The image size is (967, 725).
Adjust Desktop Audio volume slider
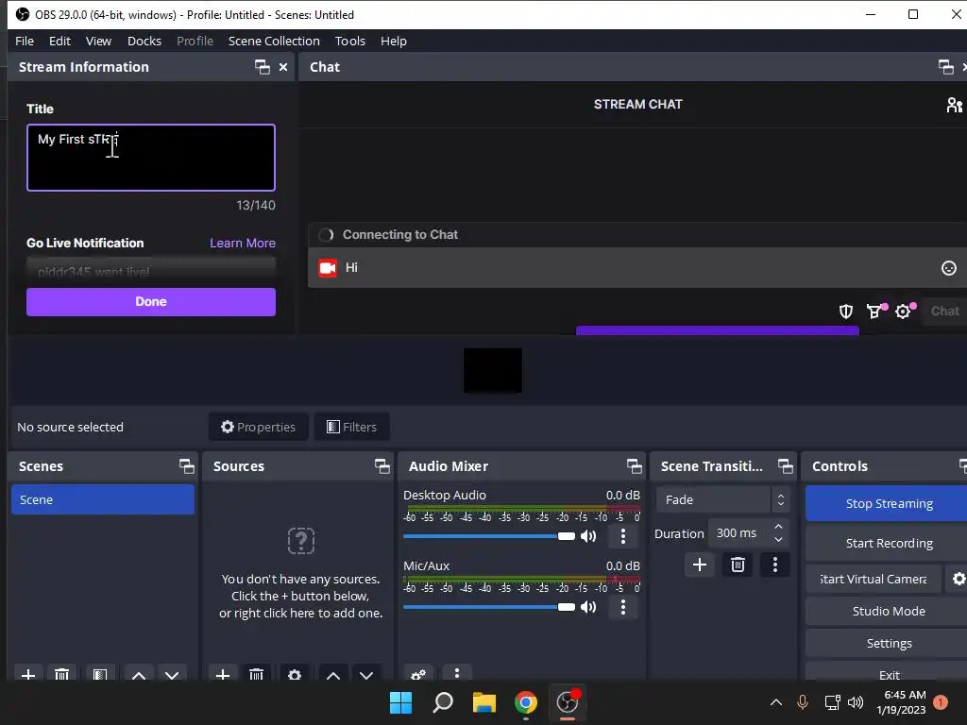[489, 536]
